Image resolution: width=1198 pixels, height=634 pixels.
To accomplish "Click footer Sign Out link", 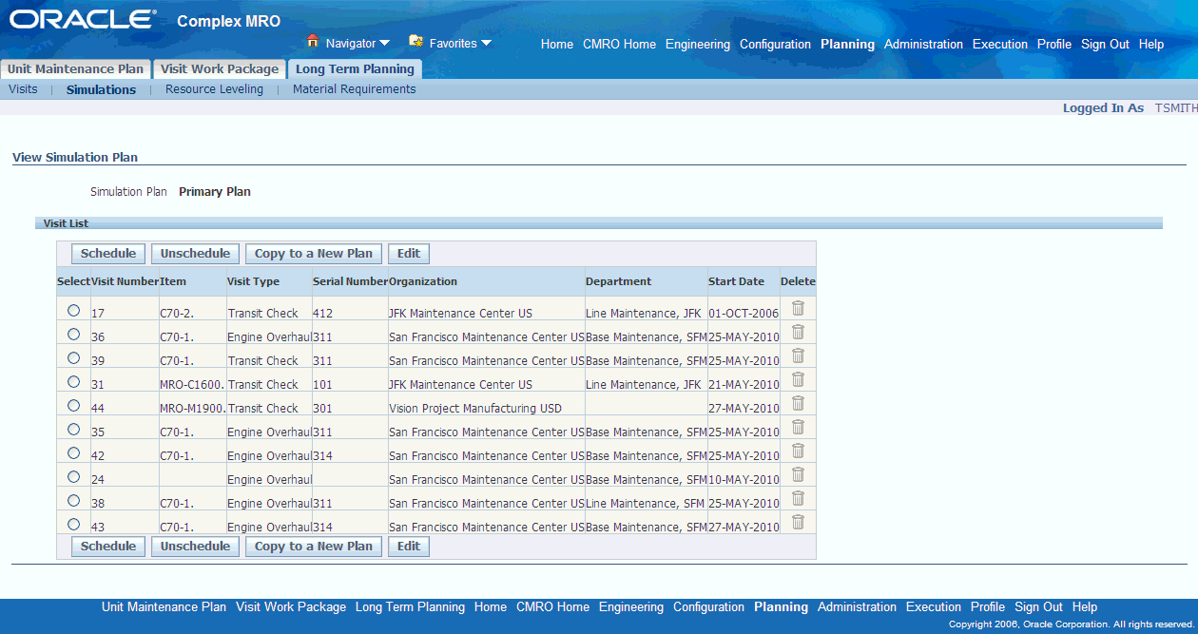I will click(1038, 607).
